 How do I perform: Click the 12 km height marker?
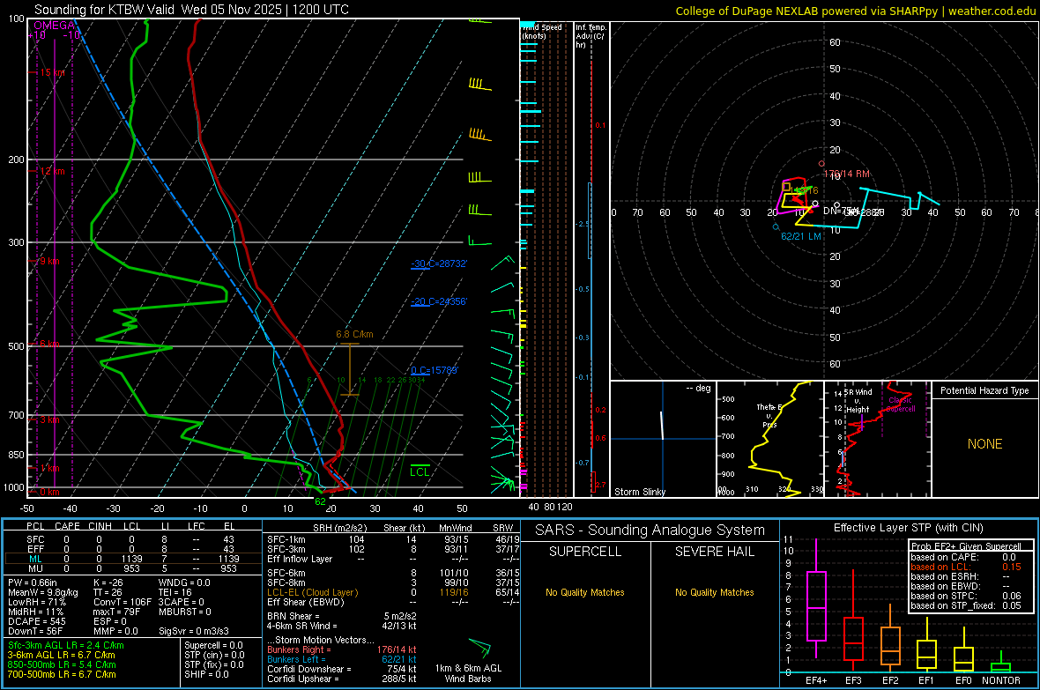pos(52,171)
